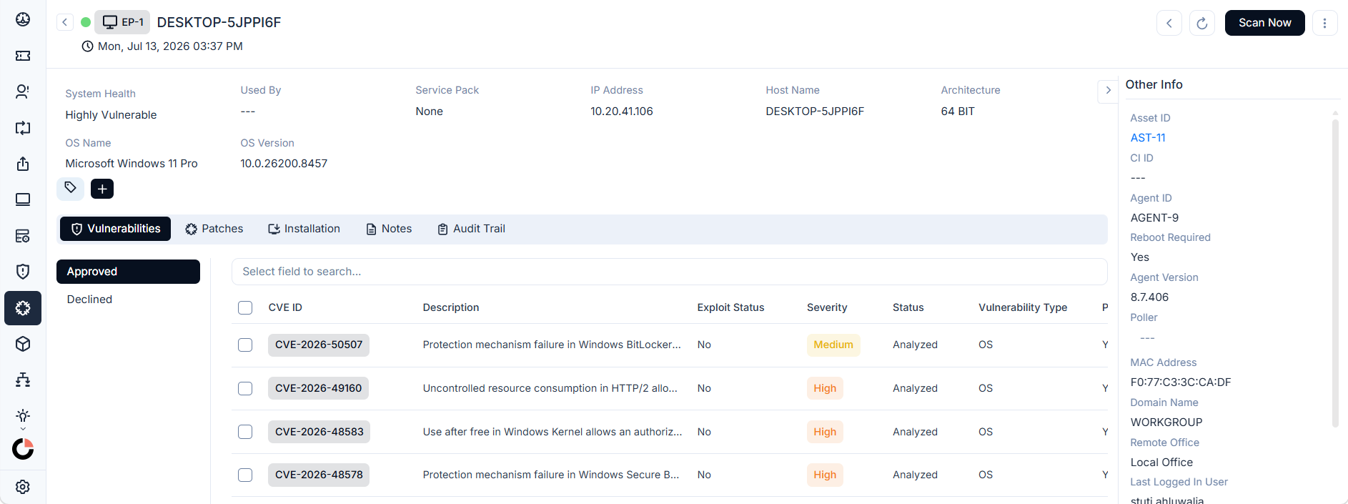Viewport: 1348px width, 504px height.
Task: Tick the checkbox for CVE-2026-48583
Action: tap(245, 433)
